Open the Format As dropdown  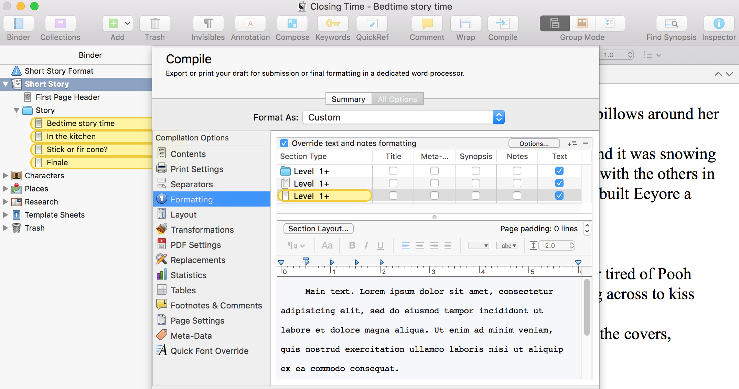pos(403,117)
